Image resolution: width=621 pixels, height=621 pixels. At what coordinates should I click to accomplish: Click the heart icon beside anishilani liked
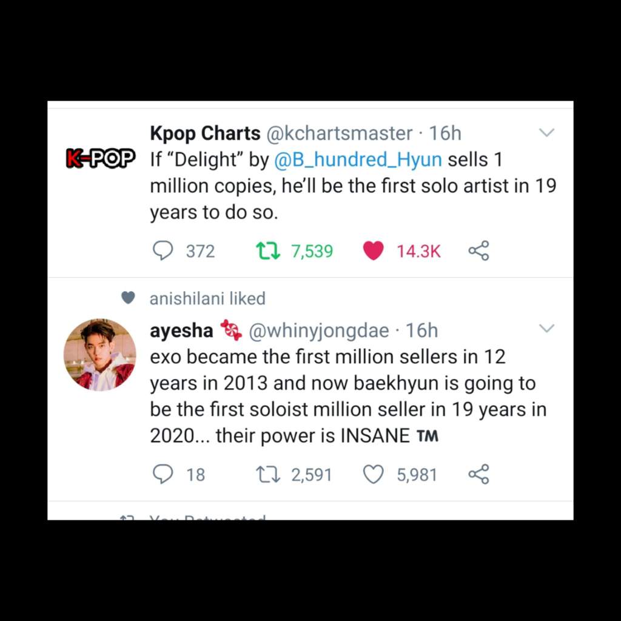click(x=127, y=298)
